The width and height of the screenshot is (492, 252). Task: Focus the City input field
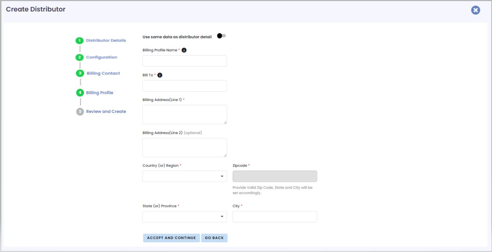click(275, 217)
